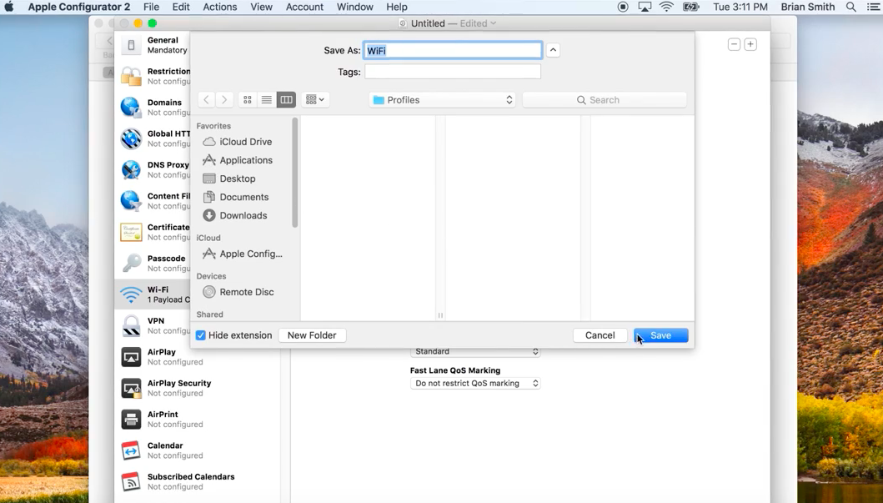This screenshot has height=503, width=883.
Task: Open Notification Center list icon
Action: (874, 7)
